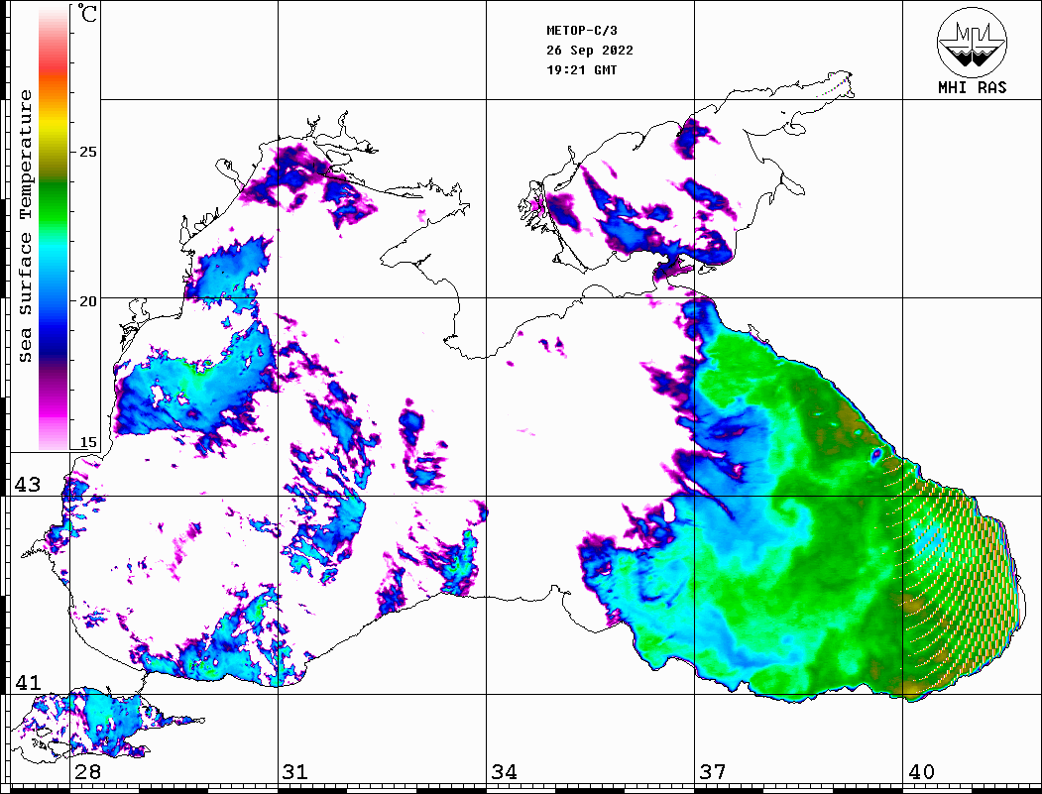The image size is (1042, 794).
Task: Click the MHI RAS text below the logo
Action: coord(972,88)
